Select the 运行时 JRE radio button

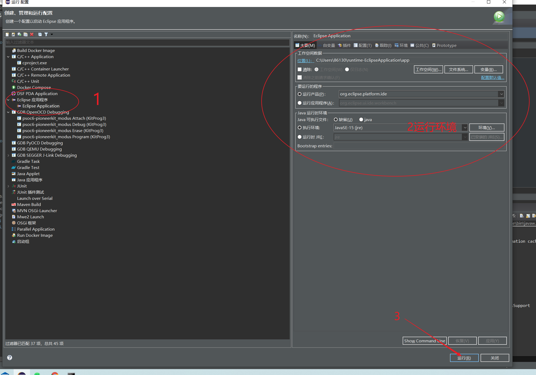(300, 137)
